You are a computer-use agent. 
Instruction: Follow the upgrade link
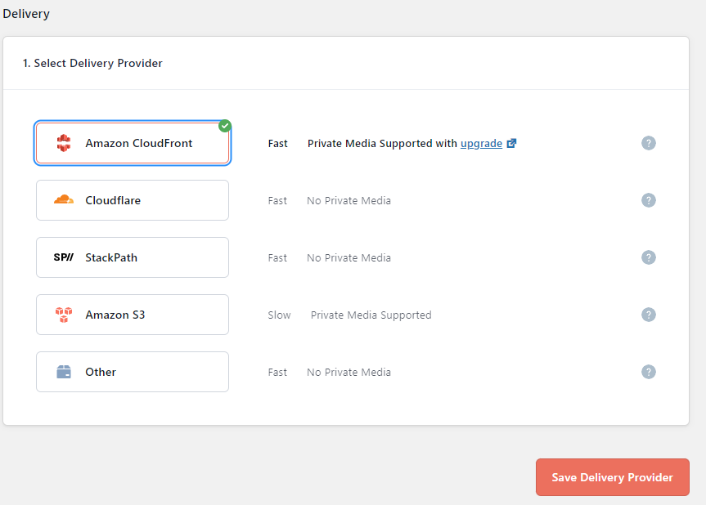(x=481, y=143)
